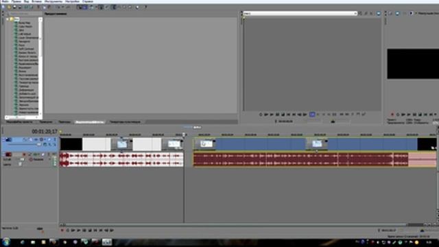Click the Open file toolbar icon
The width and height of the screenshot is (439, 247).
pos(9,7)
